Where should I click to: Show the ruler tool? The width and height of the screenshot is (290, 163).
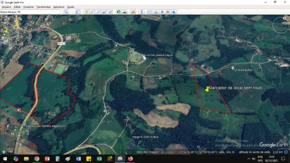(142, 12)
